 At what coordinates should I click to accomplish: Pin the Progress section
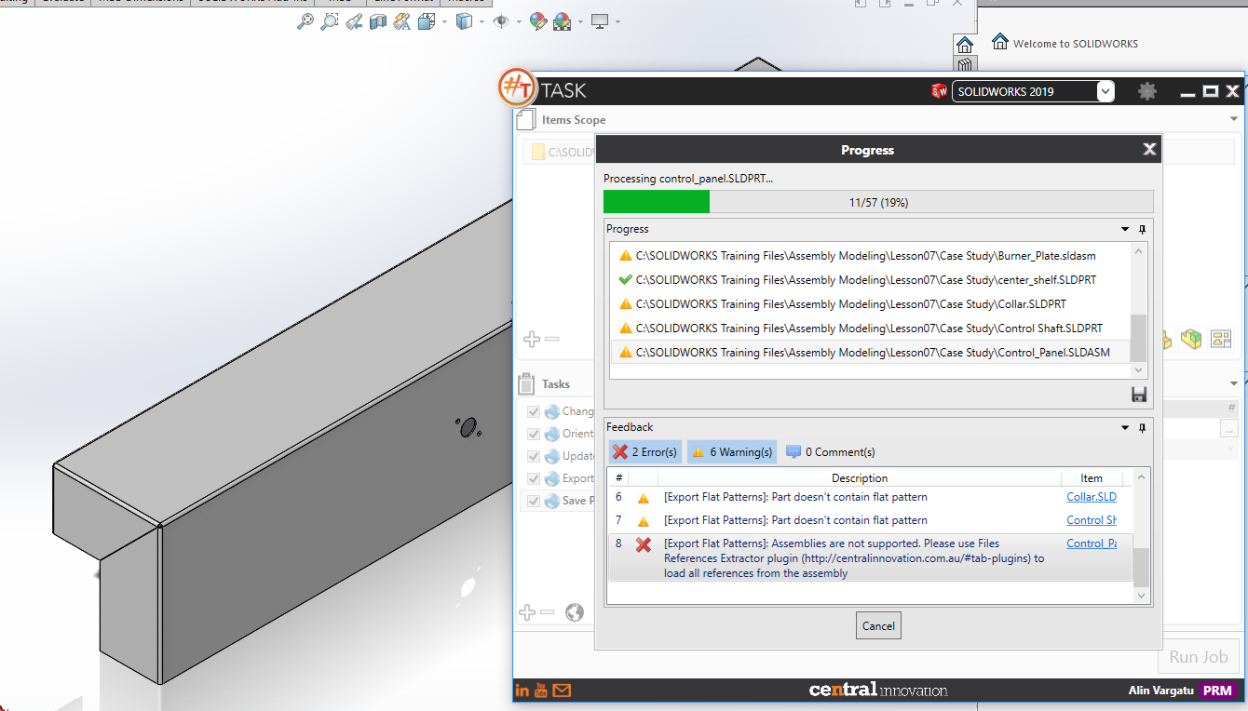click(1142, 229)
